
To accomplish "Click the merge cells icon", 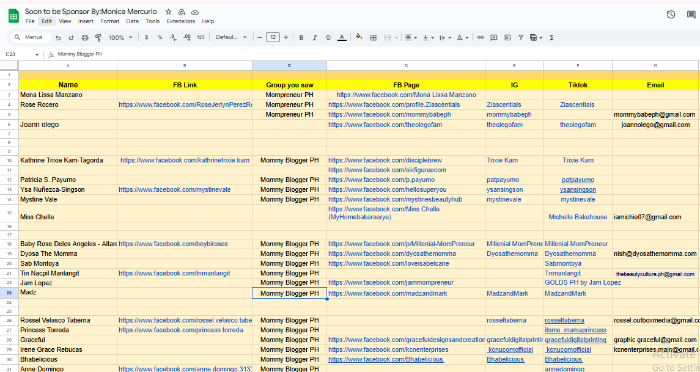I will click(388, 37).
